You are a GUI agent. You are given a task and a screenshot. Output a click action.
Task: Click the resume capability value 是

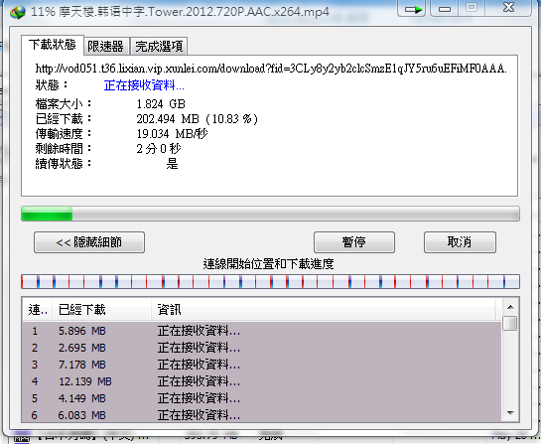[x=172, y=164]
